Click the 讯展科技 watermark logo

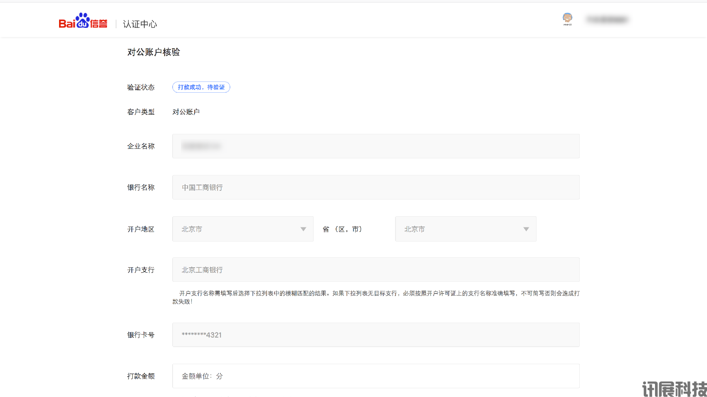[674, 389]
